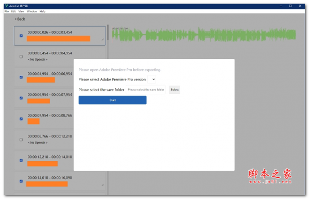Check the 00:00:08,766 - 00:00:12,218 No Speech checkbox
Image resolution: width=309 pixels, height=199 pixels.
point(21,140)
